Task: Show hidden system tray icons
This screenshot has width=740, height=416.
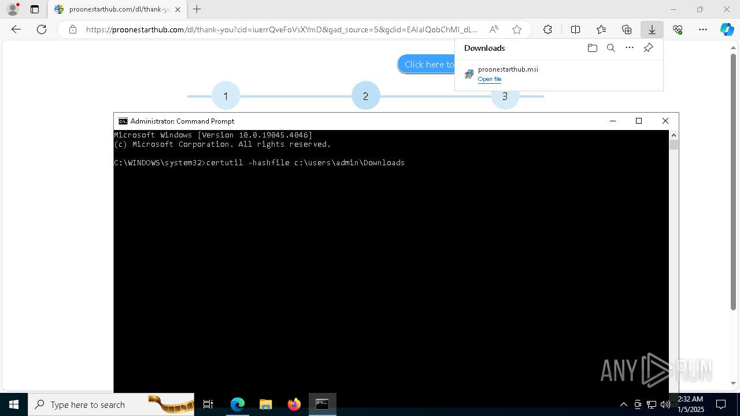Action: [x=623, y=404]
